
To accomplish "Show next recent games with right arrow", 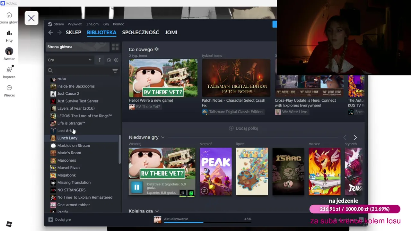I will pos(355,137).
